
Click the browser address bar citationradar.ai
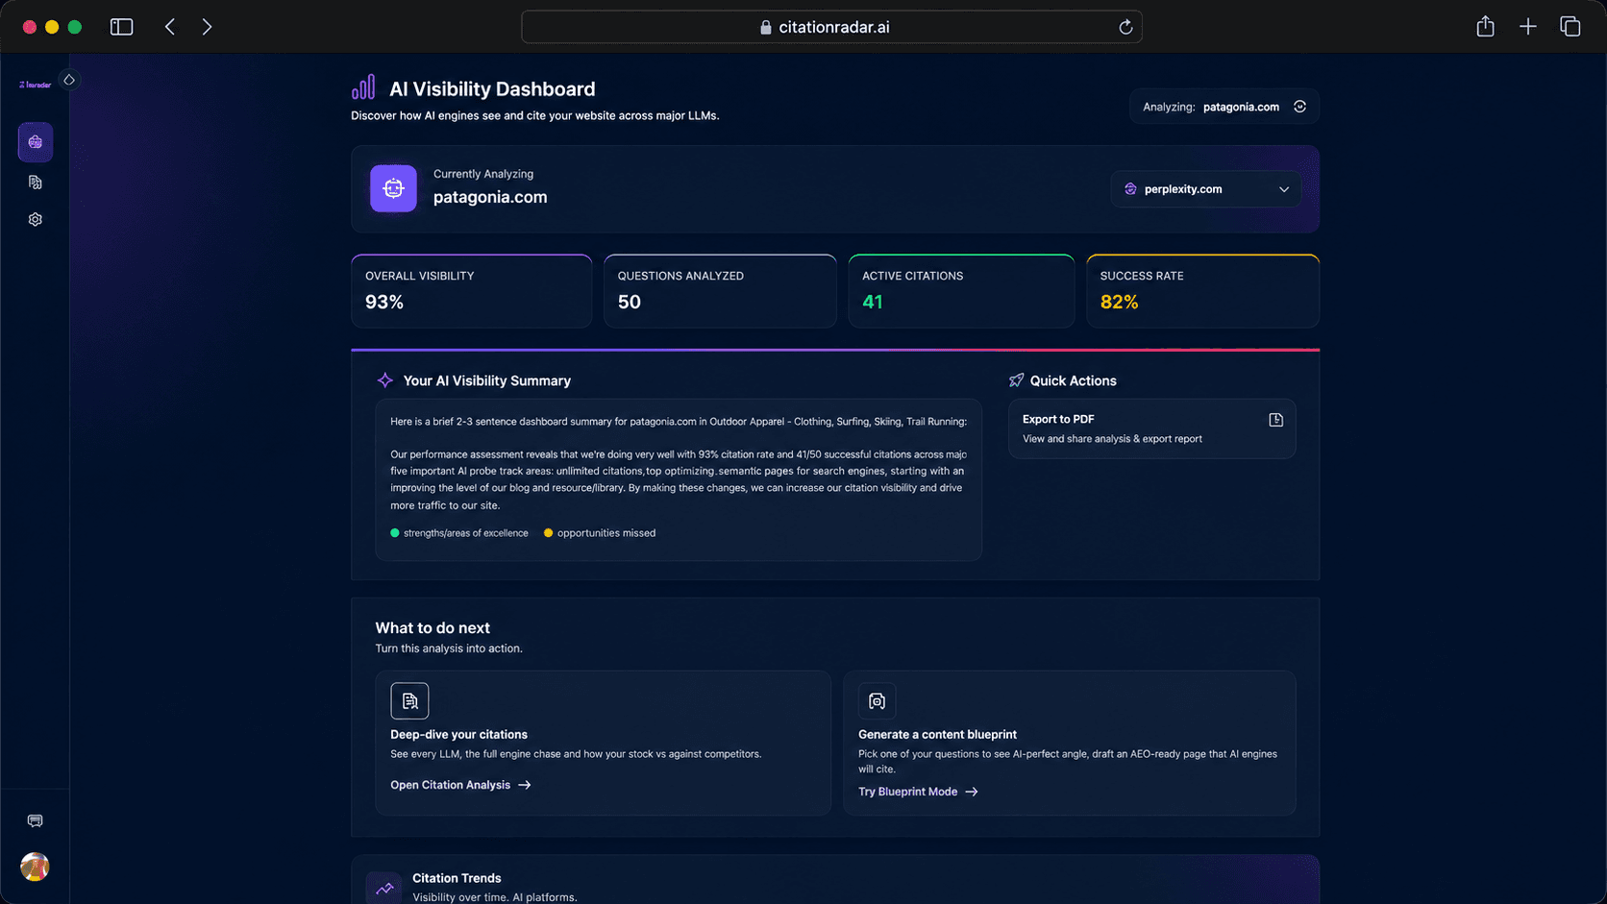click(831, 27)
